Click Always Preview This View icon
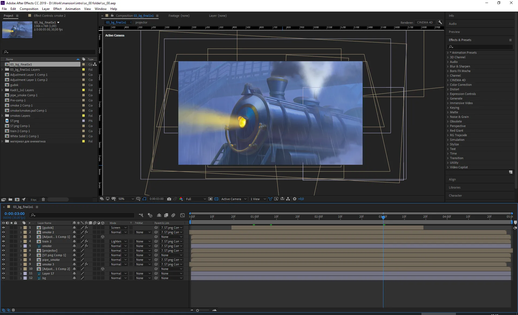The width and height of the screenshot is (518, 315). tap(102, 199)
